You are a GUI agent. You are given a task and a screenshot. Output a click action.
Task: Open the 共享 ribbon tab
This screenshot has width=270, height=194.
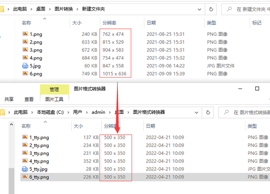9,99
